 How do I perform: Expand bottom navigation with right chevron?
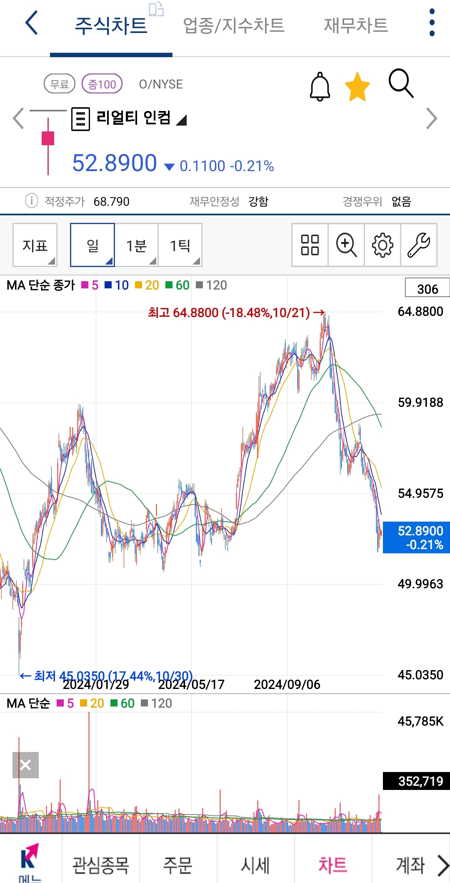(x=443, y=865)
